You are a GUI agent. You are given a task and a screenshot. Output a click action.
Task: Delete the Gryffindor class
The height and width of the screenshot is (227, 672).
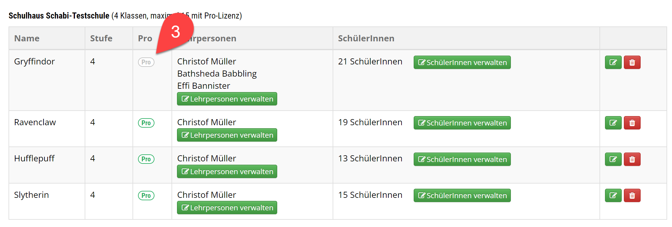[632, 62]
